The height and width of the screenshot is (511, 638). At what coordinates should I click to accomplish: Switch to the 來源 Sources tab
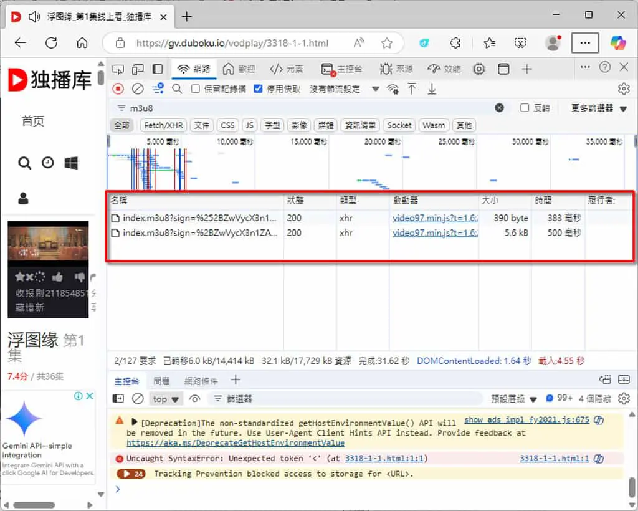pyautogui.click(x=396, y=69)
